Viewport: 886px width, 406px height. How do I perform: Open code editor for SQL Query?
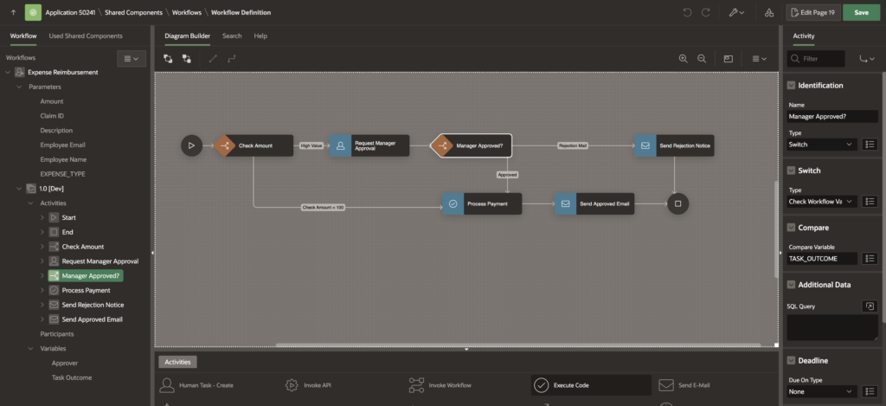(x=869, y=306)
